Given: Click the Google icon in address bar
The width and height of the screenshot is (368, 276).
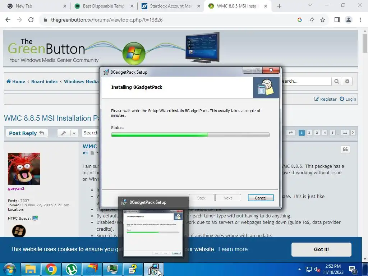Looking at the screenshot, I should click(x=299, y=20).
